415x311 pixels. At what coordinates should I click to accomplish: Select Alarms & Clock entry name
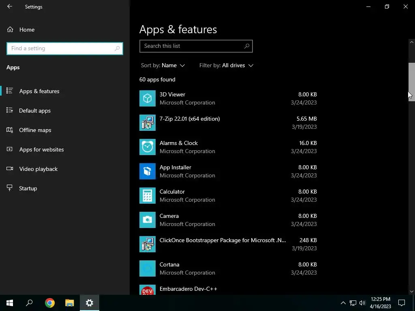179,143
